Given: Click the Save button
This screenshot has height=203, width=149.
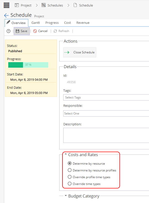Looking at the screenshot, I should point(22,31).
